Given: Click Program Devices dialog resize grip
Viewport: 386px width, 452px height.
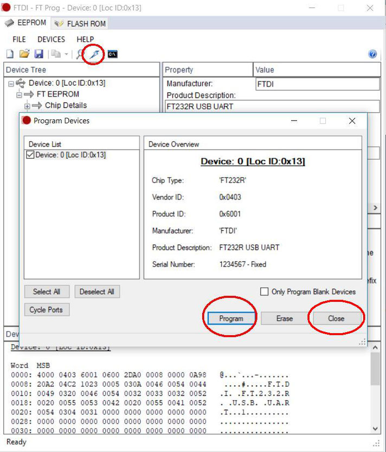Looking at the screenshot, I should point(362,342).
